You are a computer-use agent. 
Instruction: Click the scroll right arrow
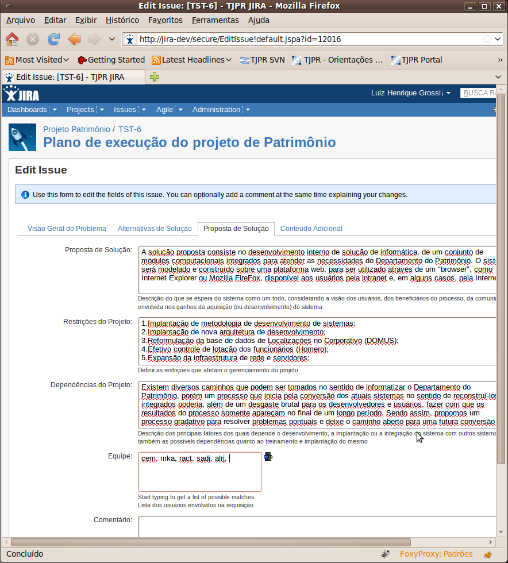490,542
